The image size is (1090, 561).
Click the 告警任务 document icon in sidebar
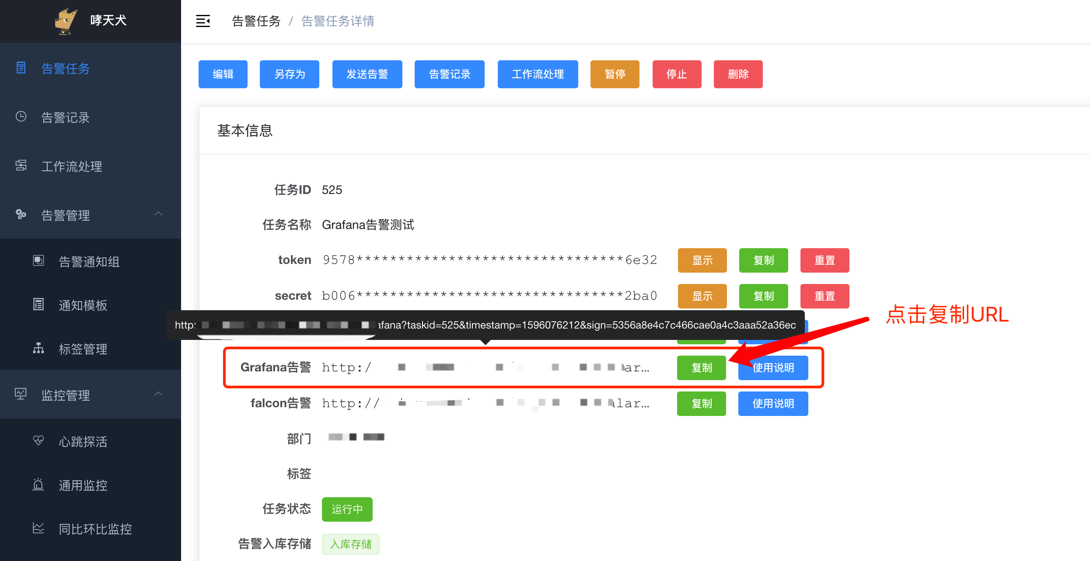click(x=21, y=68)
